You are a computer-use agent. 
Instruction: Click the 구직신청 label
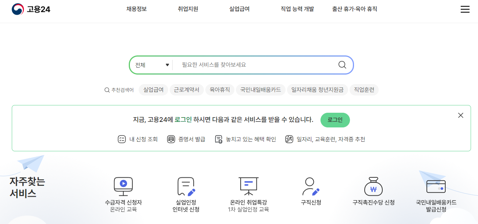pyautogui.click(x=311, y=202)
